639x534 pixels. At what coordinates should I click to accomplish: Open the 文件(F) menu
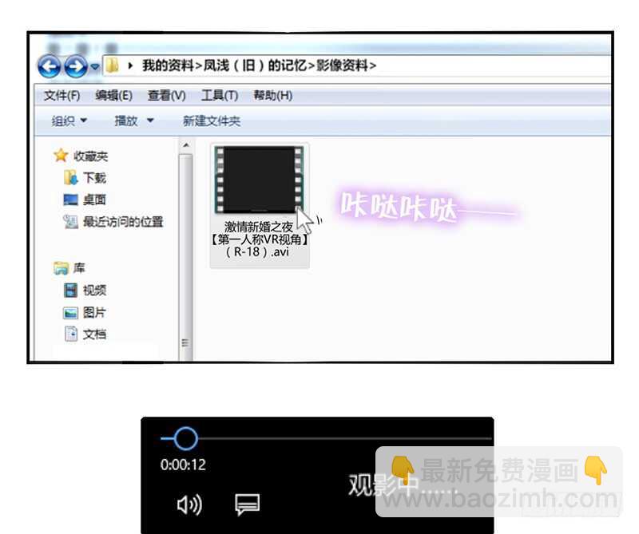point(62,95)
